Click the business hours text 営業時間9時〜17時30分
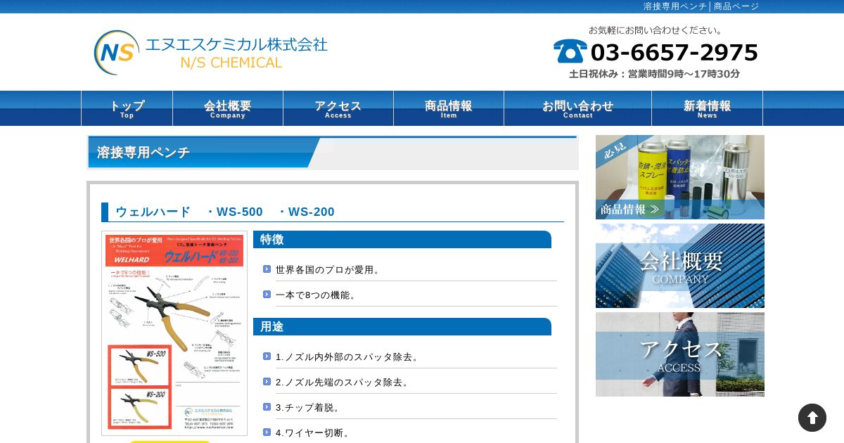844x443 pixels. (684, 74)
